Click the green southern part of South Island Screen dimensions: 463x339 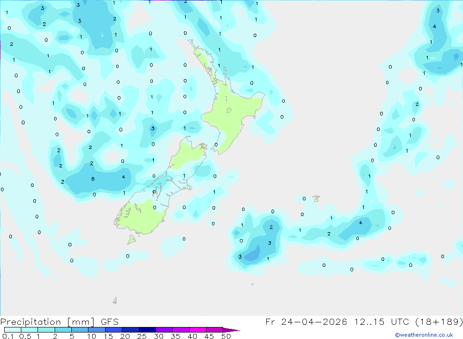[142, 217]
